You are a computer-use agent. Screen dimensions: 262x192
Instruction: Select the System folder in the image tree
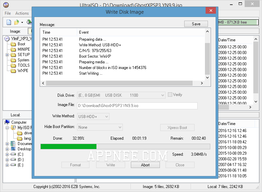pyautogui.click(x=23, y=60)
